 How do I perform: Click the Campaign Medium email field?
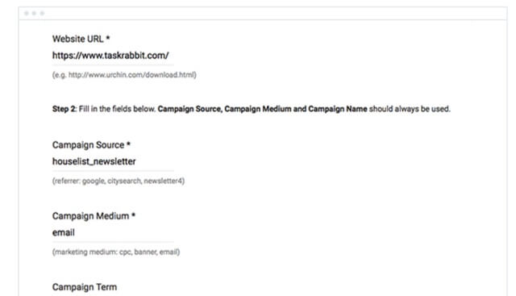pos(113,233)
